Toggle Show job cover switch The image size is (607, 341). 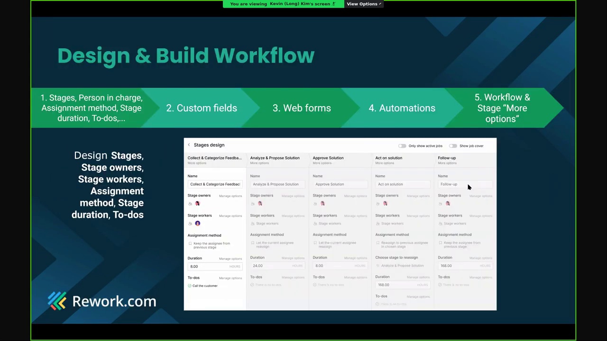click(x=453, y=146)
